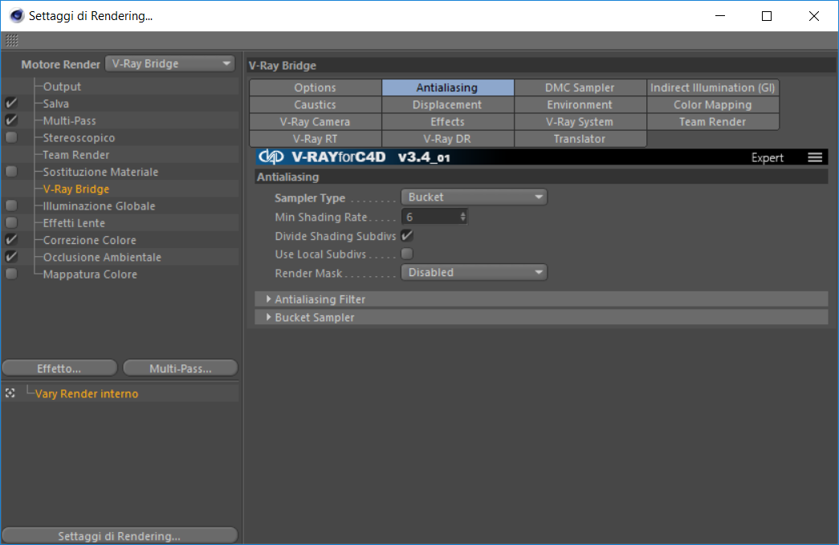
Task: Select the Multi-Pass tree item
Action: (x=70, y=120)
